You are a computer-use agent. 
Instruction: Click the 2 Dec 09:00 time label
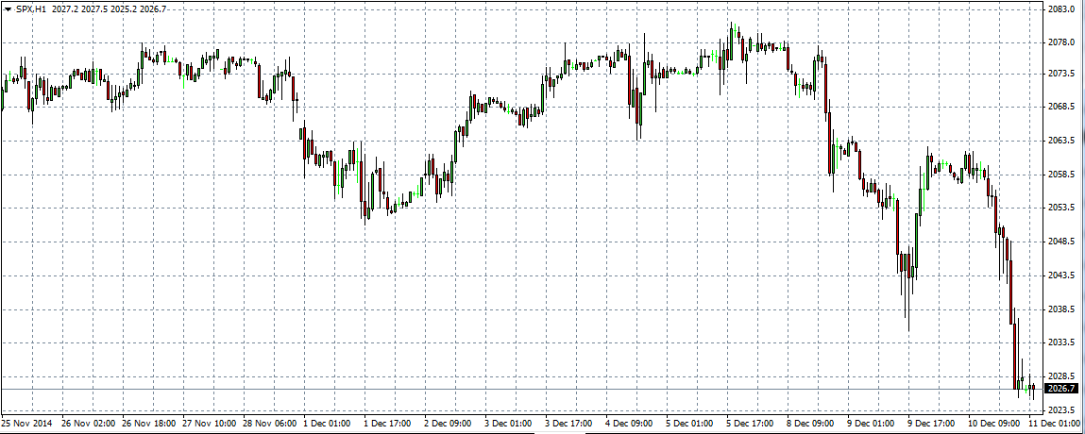(448, 424)
